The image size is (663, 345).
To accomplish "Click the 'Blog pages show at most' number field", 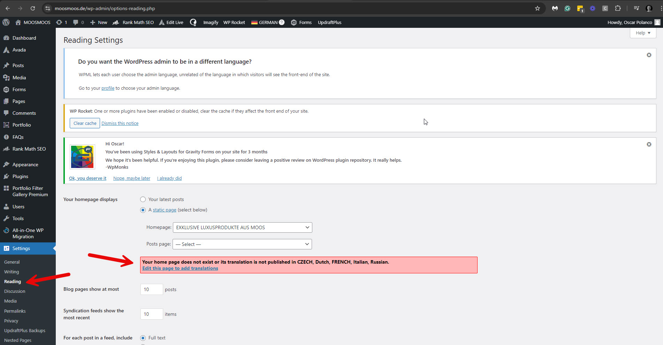I will click(x=151, y=289).
